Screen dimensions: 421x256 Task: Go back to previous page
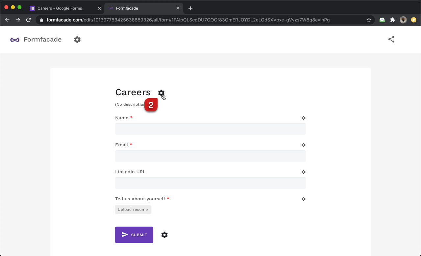click(7, 20)
